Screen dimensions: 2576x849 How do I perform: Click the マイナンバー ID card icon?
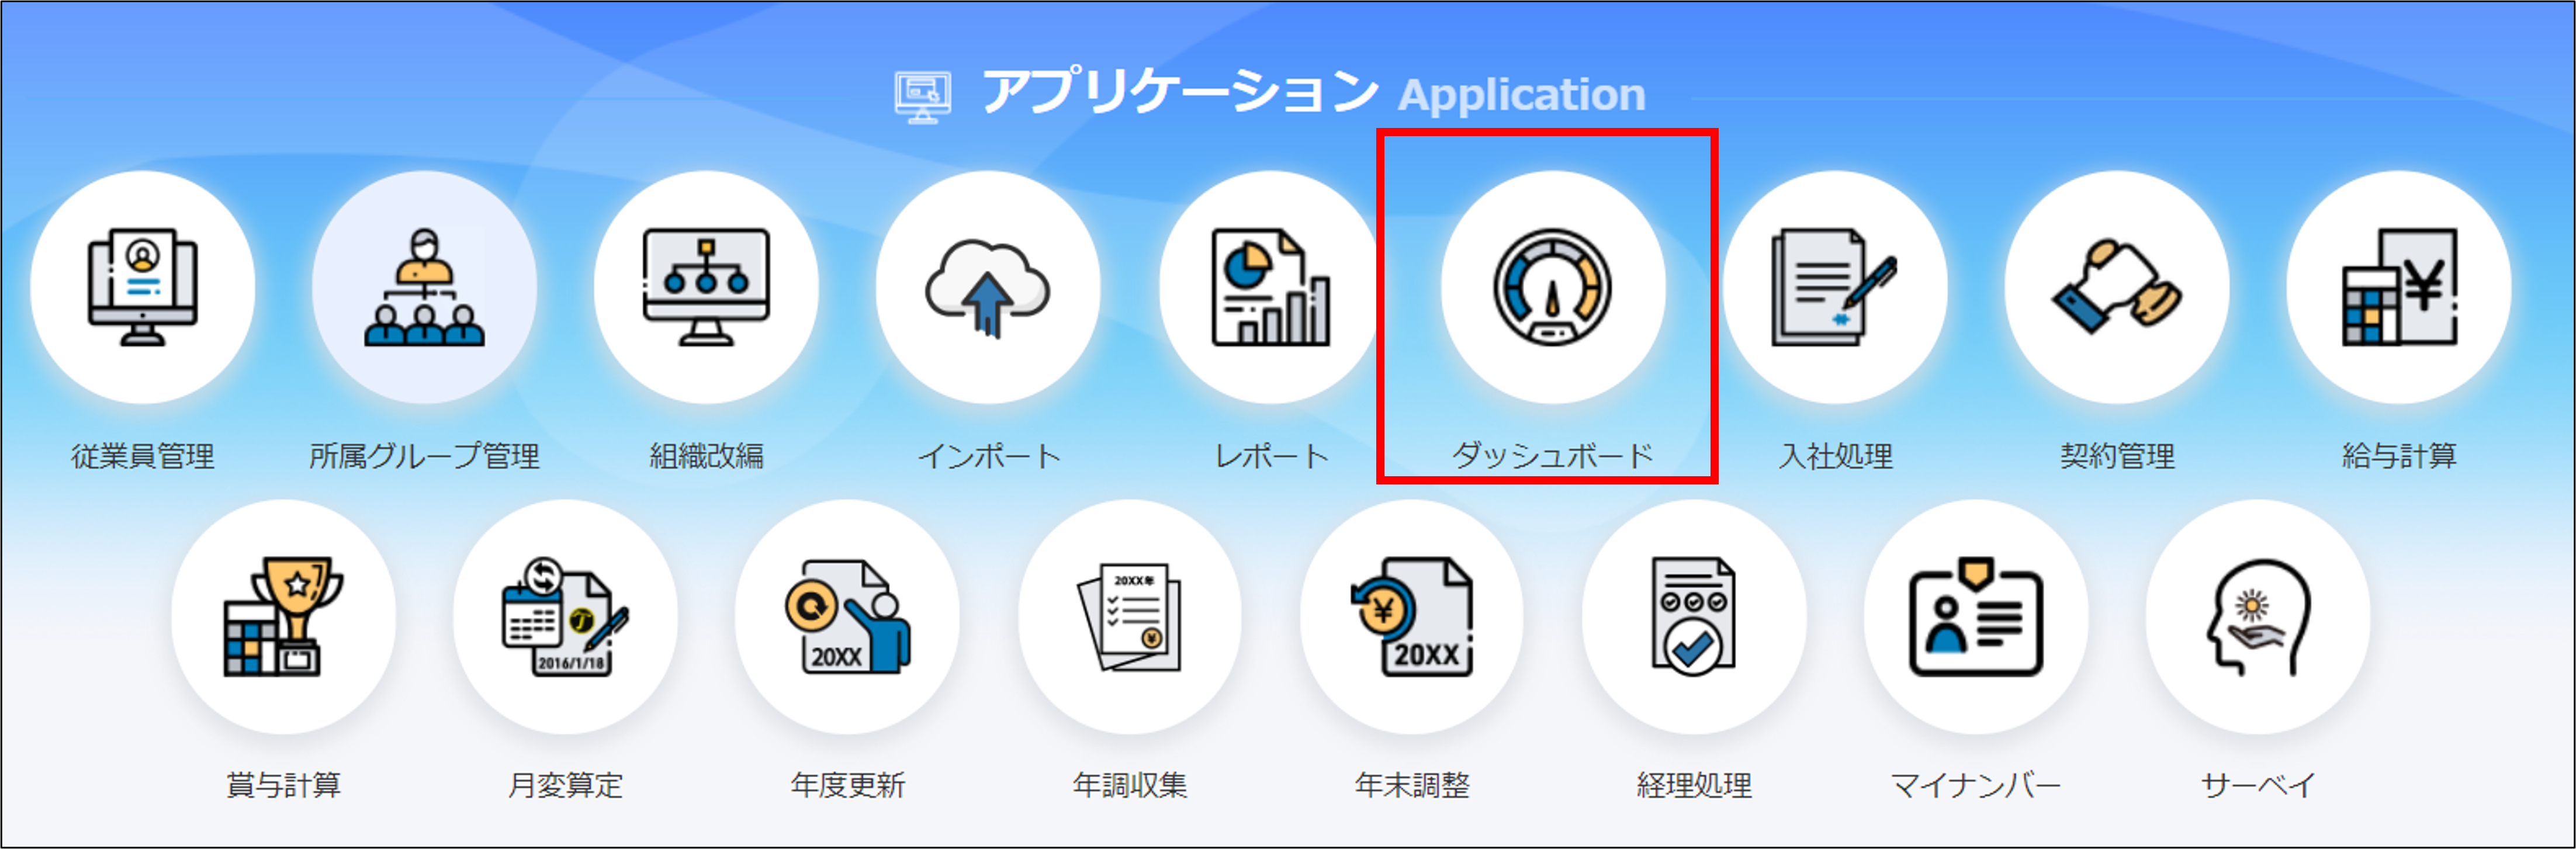tap(1975, 617)
